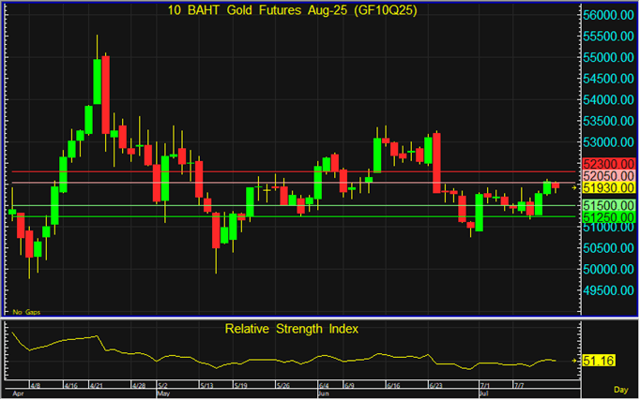Select the 4/21 date marker on time axis

(x=99, y=385)
